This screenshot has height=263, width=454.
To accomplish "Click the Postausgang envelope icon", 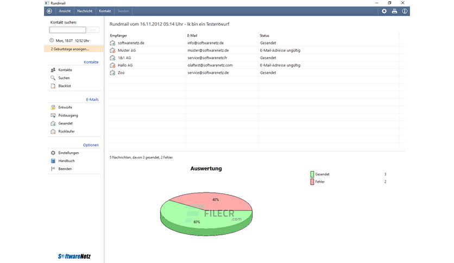I will click(53, 115).
